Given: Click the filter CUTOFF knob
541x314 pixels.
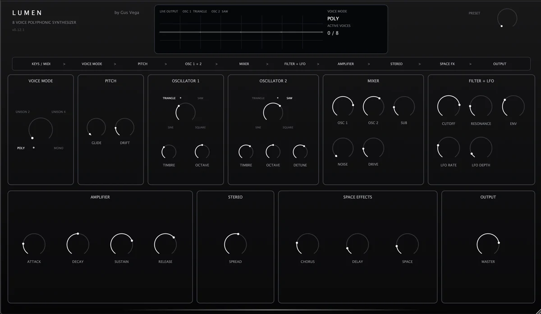Looking at the screenshot, I should (x=449, y=107).
